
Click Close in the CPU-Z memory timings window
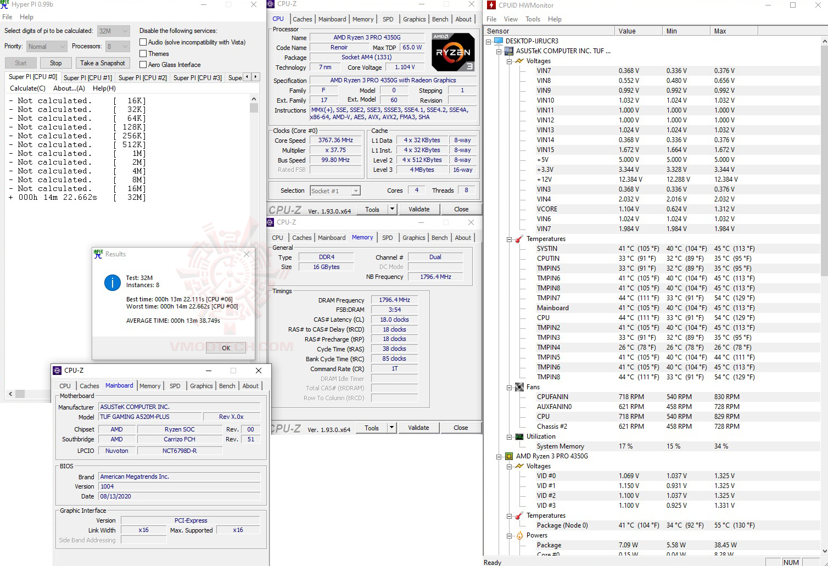461,428
